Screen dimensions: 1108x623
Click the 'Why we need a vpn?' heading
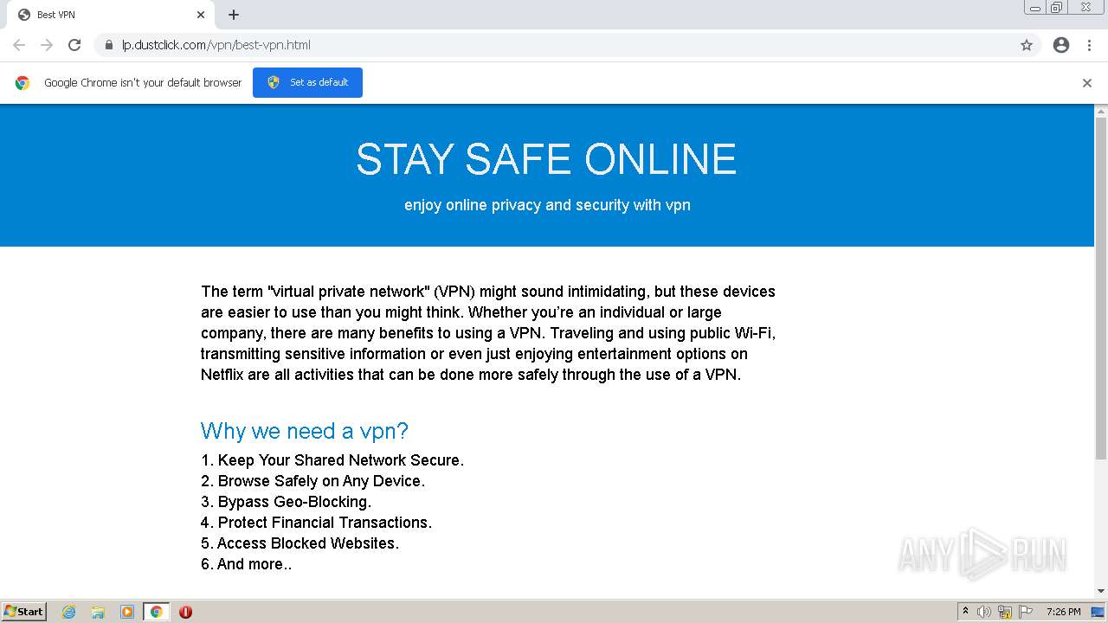pyautogui.click(x=304, y=431)
